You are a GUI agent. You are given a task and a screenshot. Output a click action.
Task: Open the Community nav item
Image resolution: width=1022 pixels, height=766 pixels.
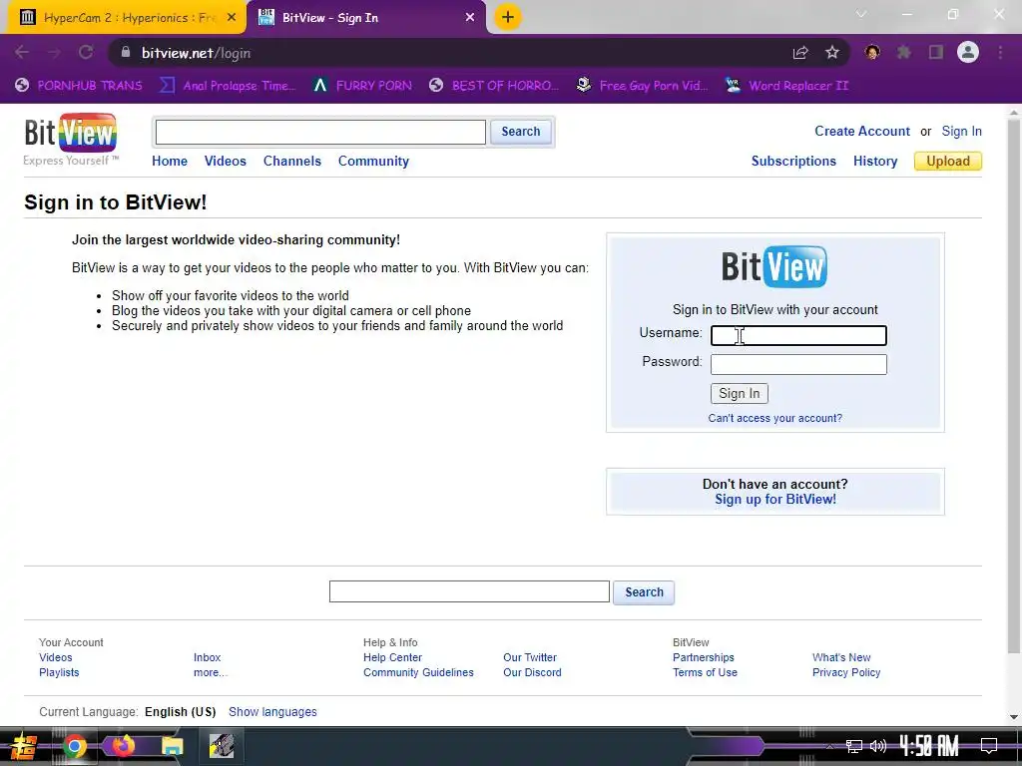click(x=373, y=162)
